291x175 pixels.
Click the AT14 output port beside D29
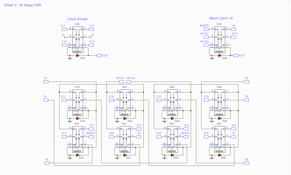[x=236, y=55]
